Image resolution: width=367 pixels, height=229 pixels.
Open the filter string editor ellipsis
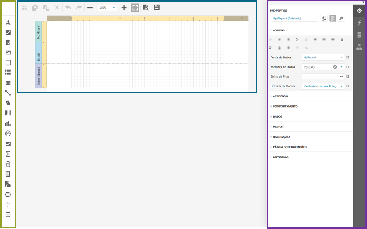[342, 76]
